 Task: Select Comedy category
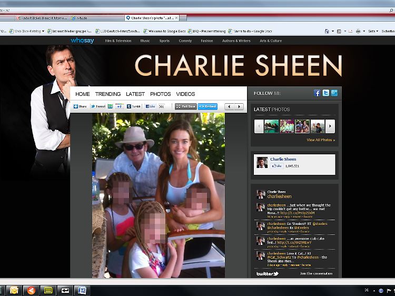(185, 41)
